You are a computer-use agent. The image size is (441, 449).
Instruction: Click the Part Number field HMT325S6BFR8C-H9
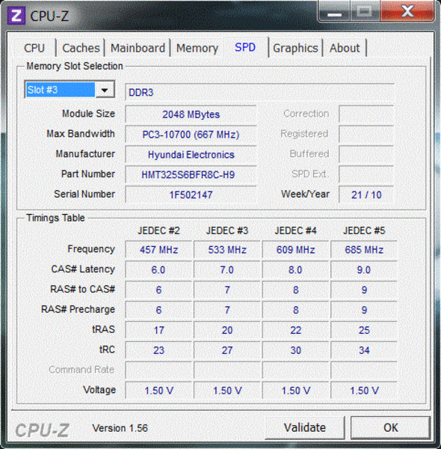click(191, 174)
